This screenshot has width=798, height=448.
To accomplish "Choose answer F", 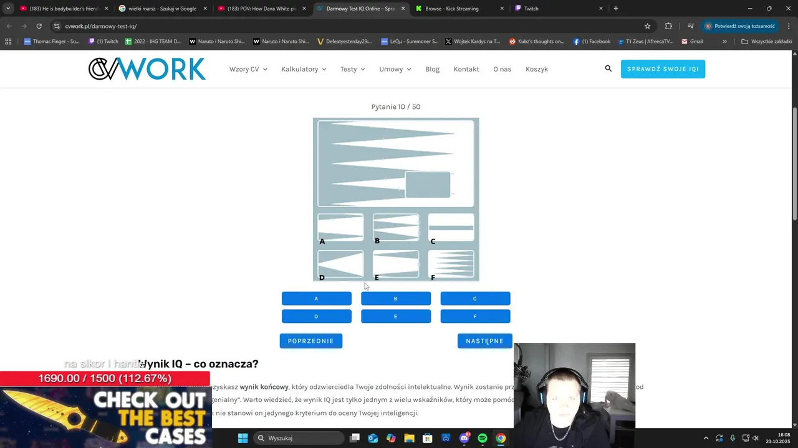I will (475, 317).
